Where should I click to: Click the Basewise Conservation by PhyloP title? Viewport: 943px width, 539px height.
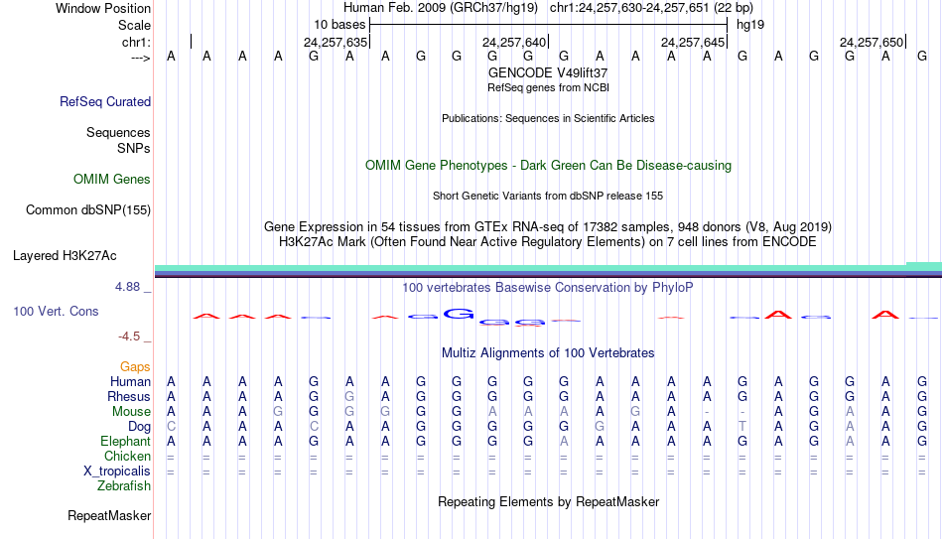pos(548,288)
